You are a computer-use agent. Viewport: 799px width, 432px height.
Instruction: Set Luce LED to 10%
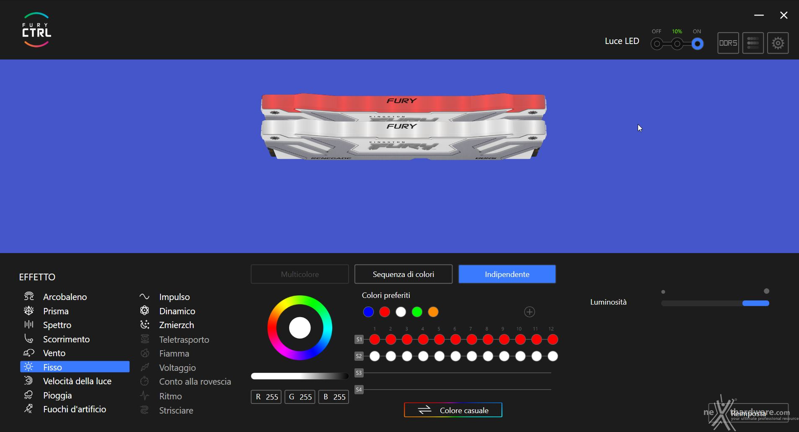(677, 44)
